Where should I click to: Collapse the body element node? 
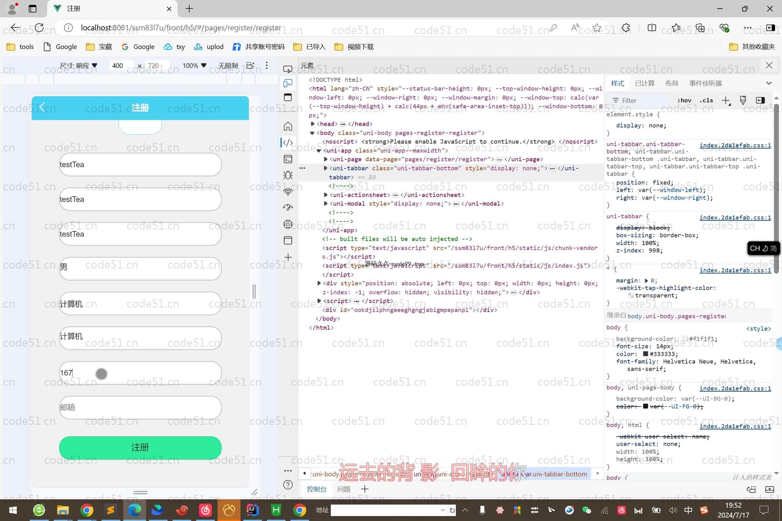pyautogui.click(x=312, y=133)
